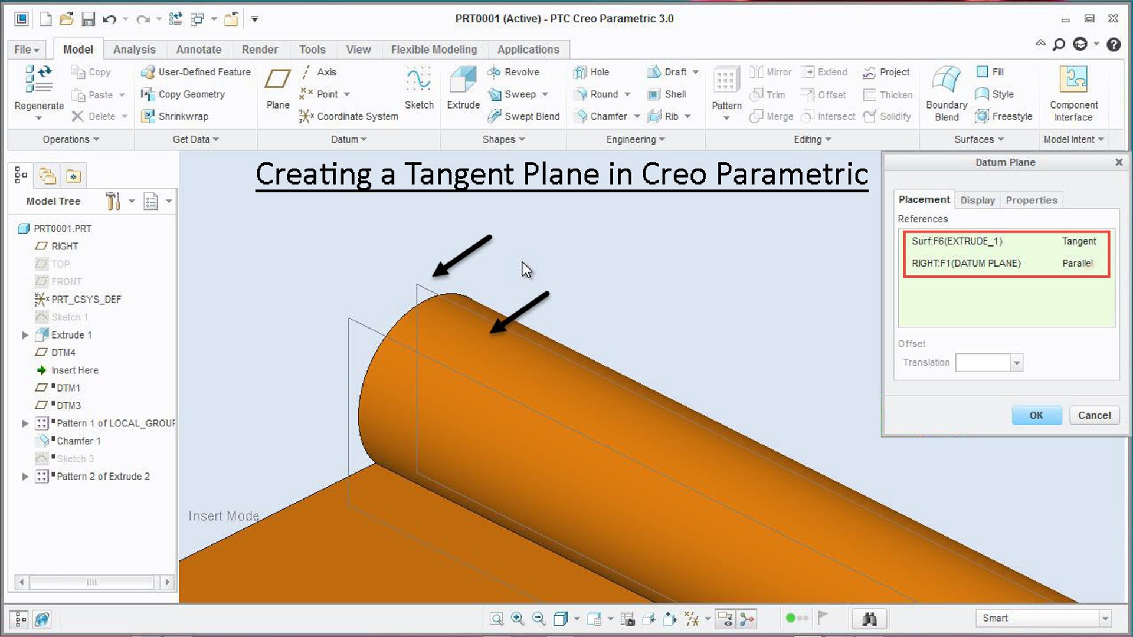Switch to the Analysis ribbon tab
Screen dimensions: 1133x637
pos(135,50)
